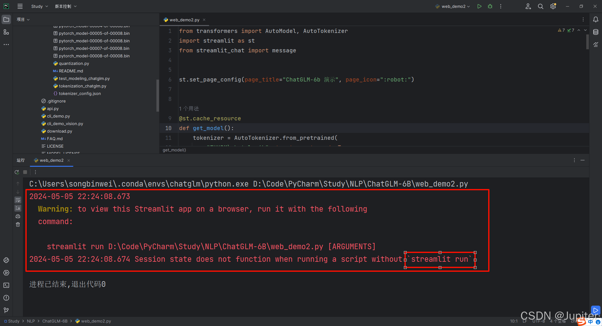The width and height of the screenshot is (602, 326).
Task: Expand the Study project dropdown
Action: coord(40,6)
